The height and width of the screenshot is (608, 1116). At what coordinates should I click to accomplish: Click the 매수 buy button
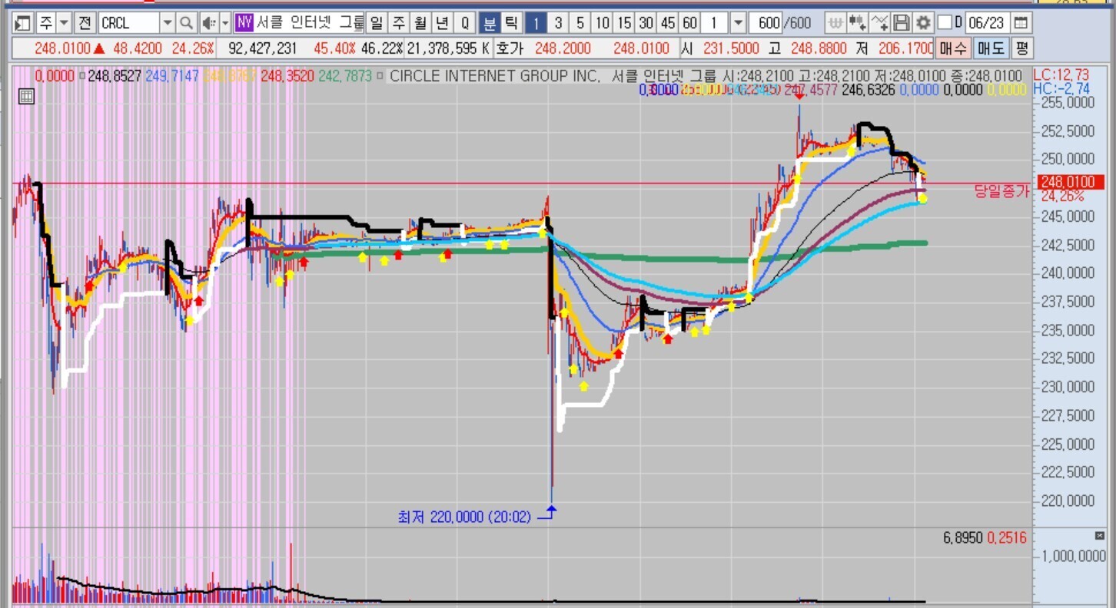[954, 48]
